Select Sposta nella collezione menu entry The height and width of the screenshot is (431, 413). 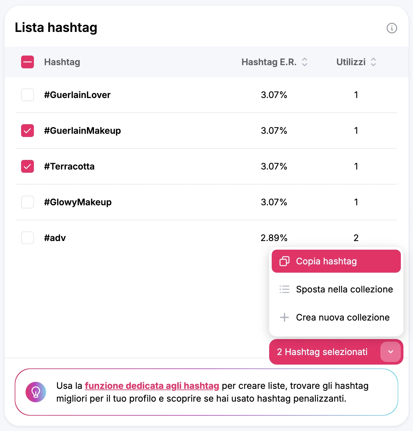pyautogui.click(x=344, y=289)
